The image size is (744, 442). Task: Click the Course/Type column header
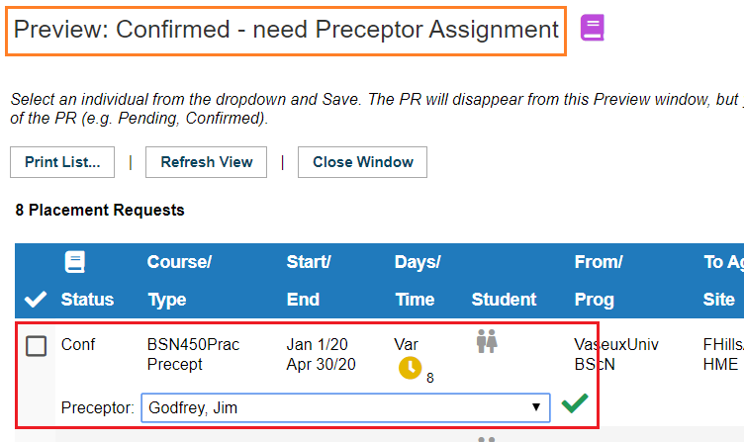click(x=179, y=280)
